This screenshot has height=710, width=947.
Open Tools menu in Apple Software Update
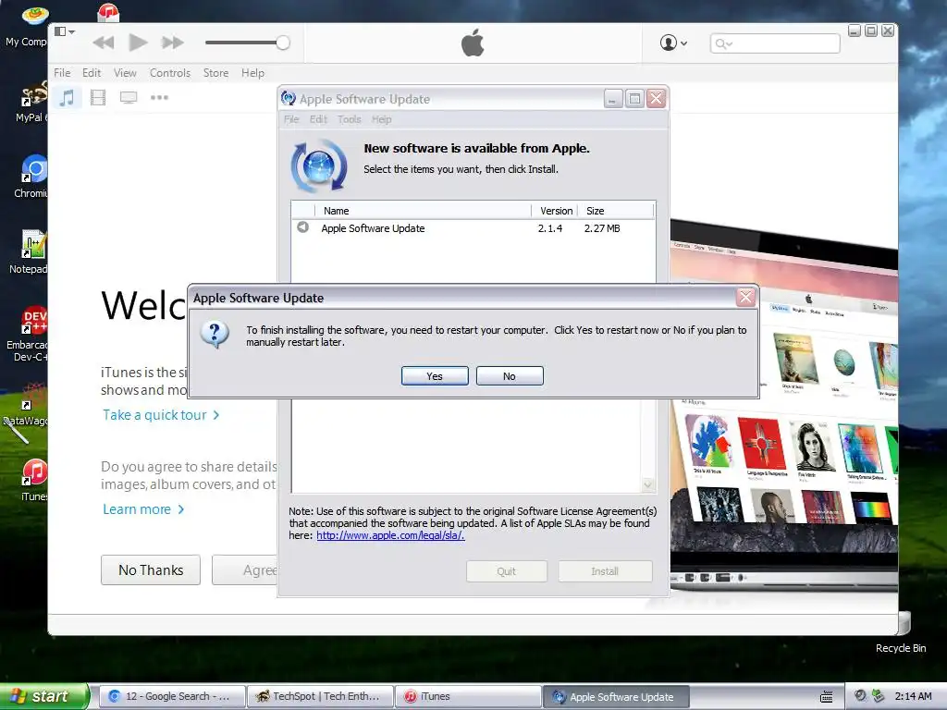[349, 119]
